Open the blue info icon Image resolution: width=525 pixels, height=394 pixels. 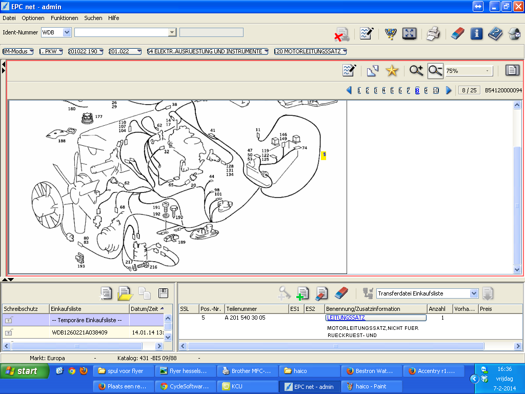(476, 33)
